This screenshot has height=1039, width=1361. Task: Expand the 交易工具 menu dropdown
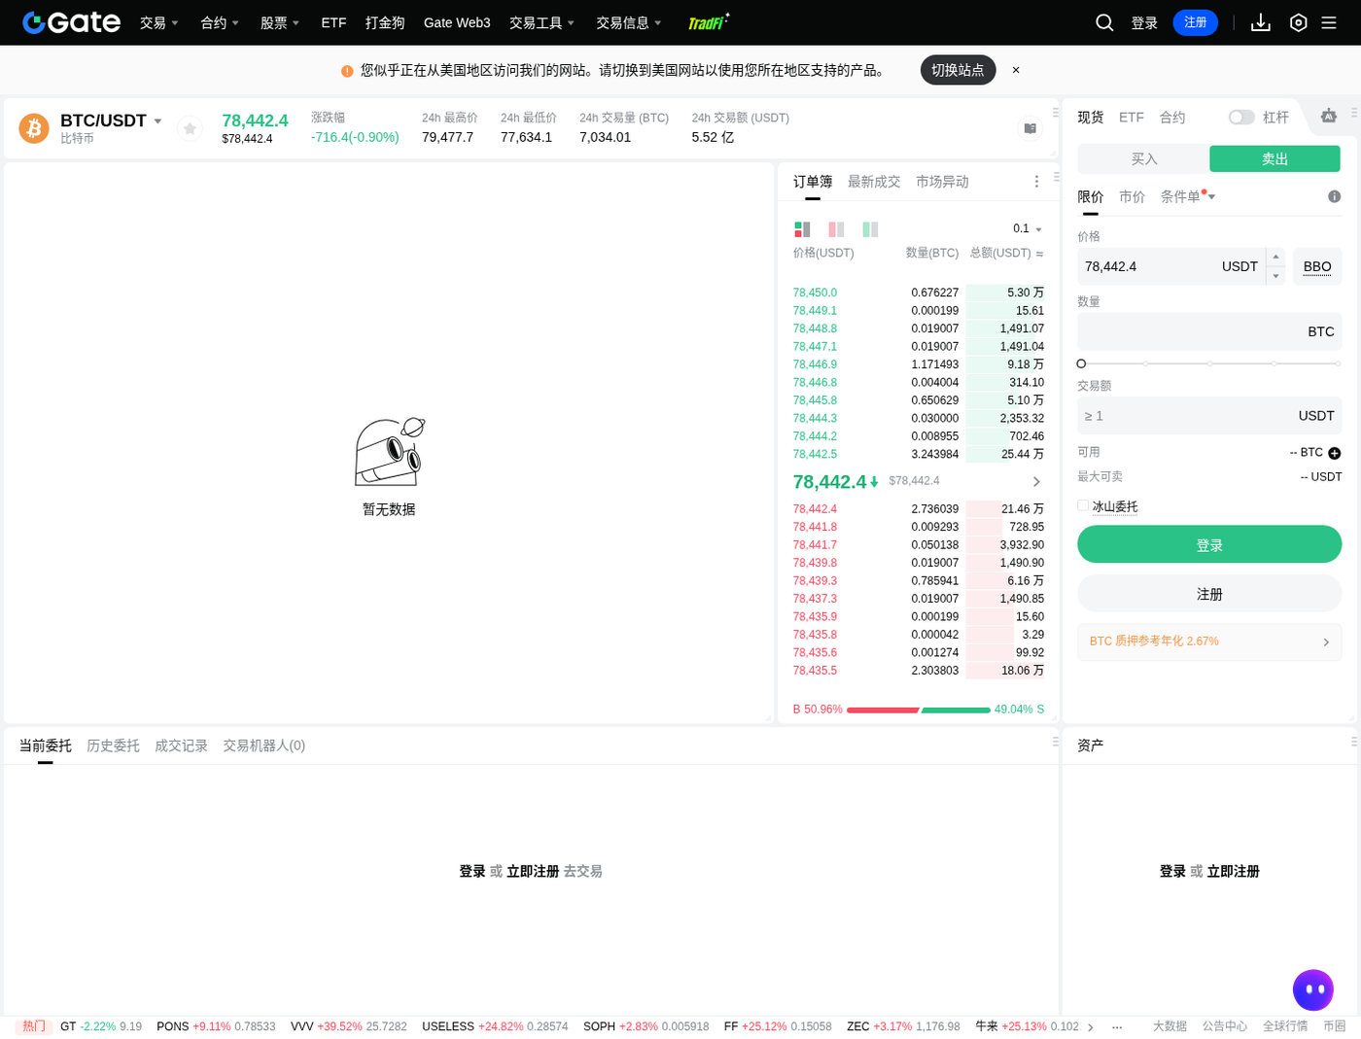pos(542,22)
